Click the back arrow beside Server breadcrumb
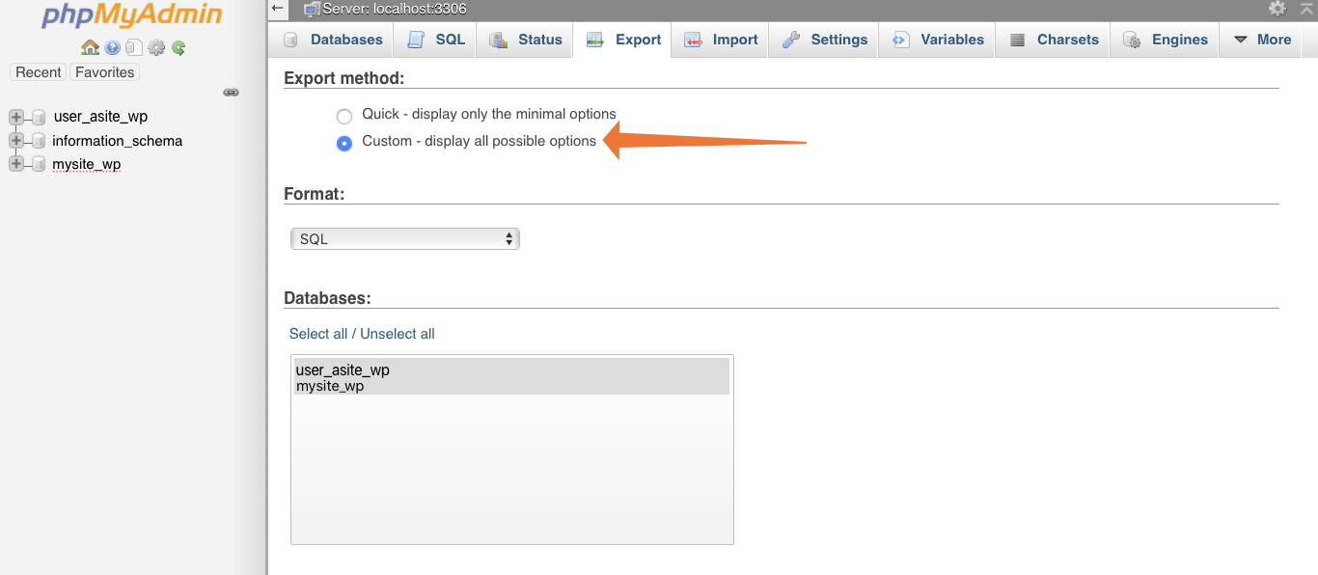1318x575 pixels. 278,9
